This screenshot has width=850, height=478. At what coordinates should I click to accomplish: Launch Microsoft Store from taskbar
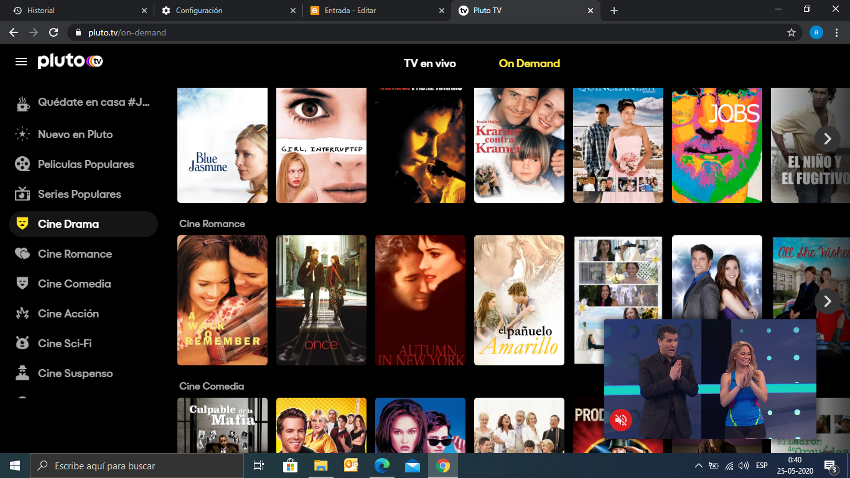point(290,466)
